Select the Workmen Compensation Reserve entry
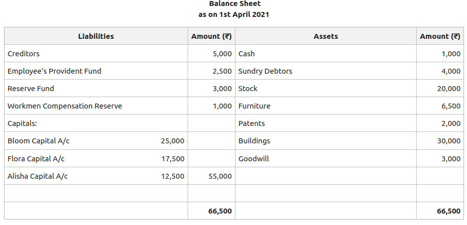 (65, 106)
